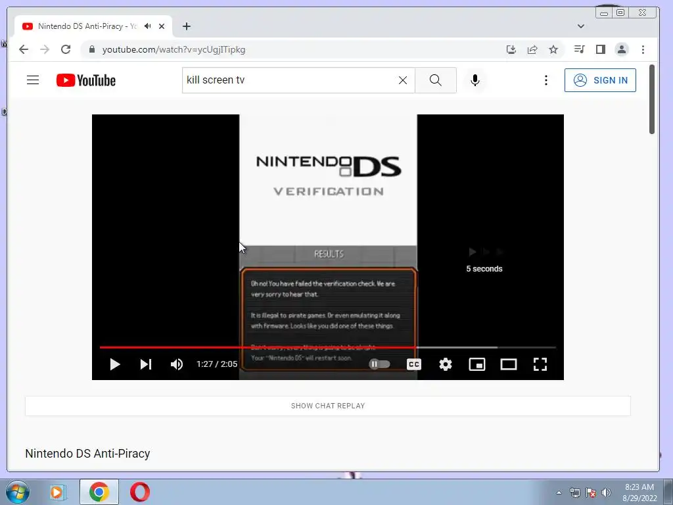This screenshot has height=505, width=673.
Task: Bookmark this page with the star
Action: [553, 49]
